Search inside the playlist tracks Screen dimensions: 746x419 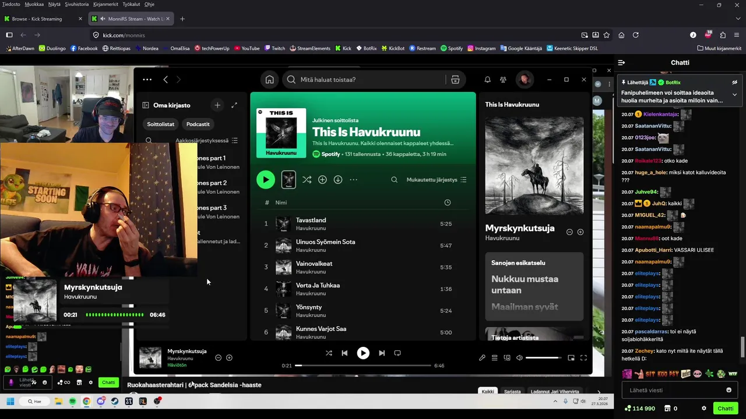coord(394,180)
